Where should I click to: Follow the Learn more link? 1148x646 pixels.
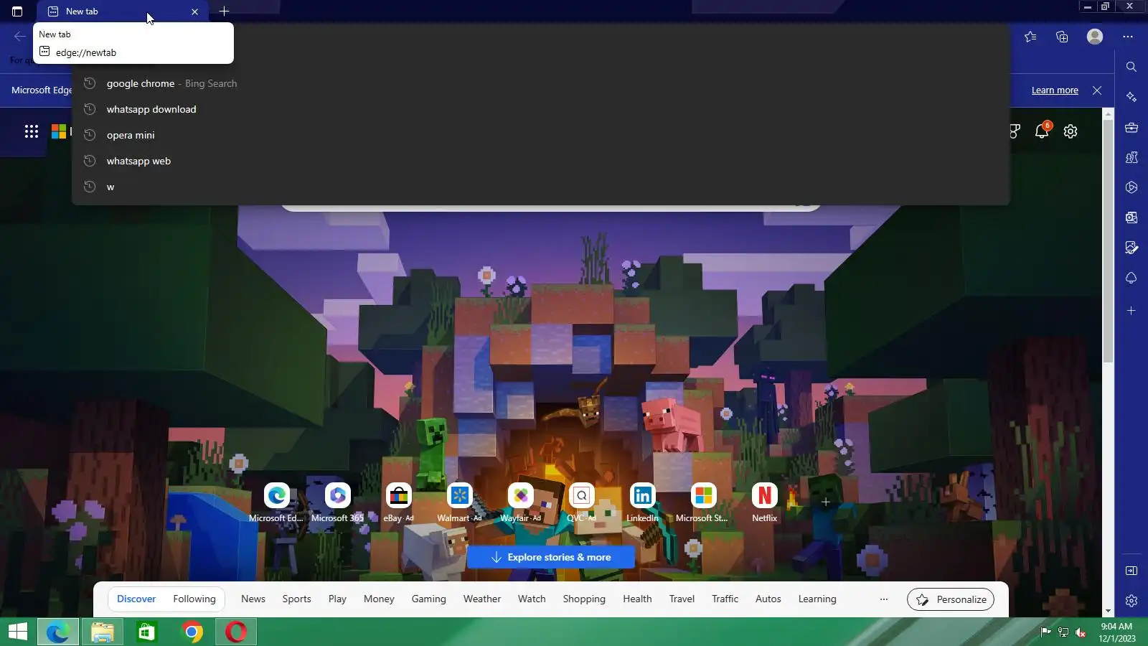[1055, 90]
